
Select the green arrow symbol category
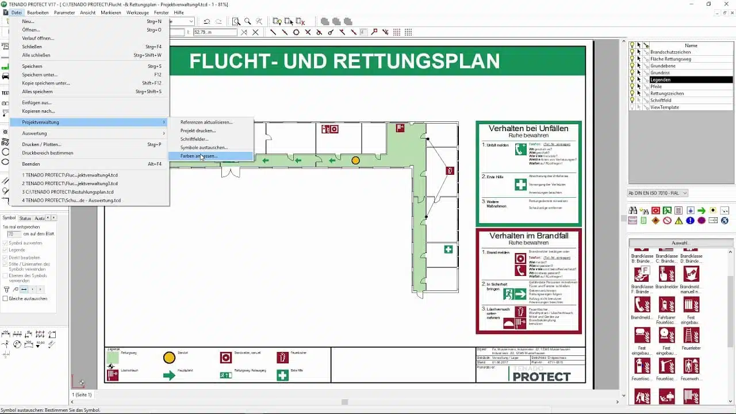pos(701,210)
